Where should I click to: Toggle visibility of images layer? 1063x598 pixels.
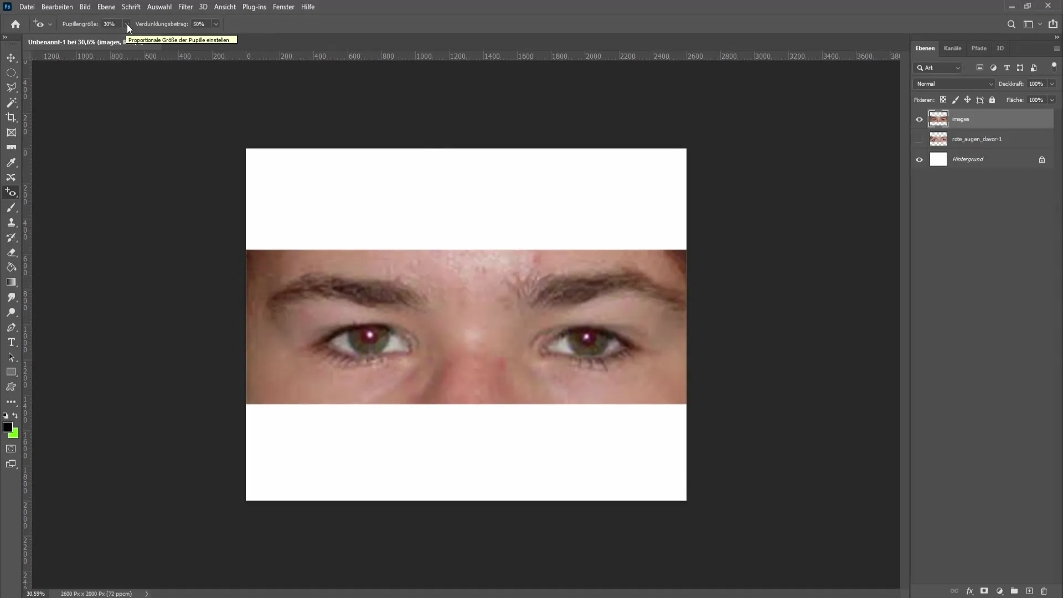[x=919, y=119]
